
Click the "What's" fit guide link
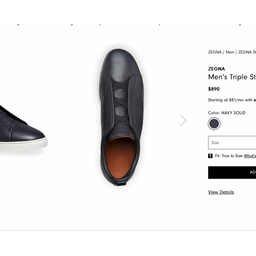[250, 156]
